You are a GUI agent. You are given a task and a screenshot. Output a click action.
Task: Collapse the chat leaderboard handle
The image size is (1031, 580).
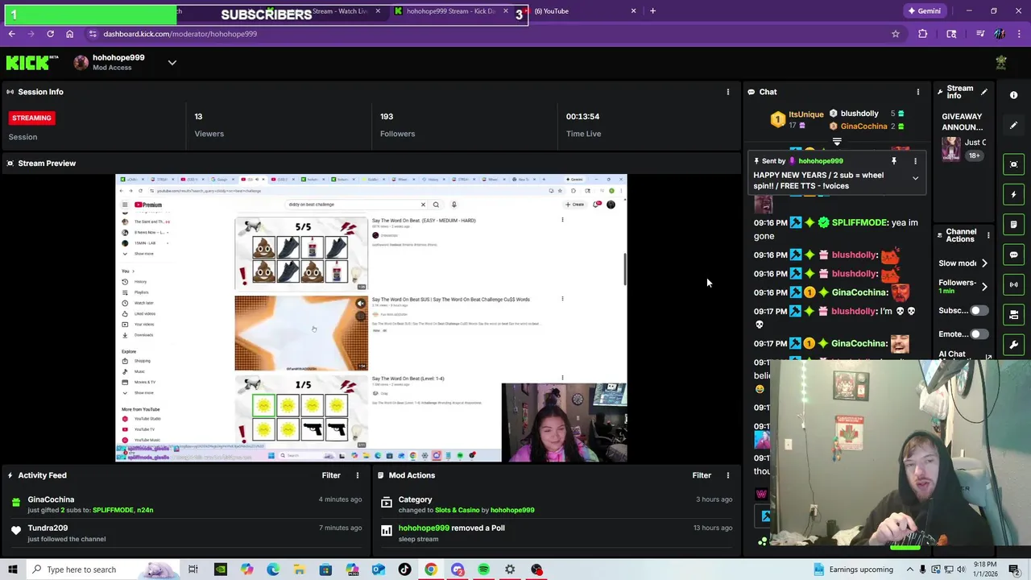click(x=837, y=142)
